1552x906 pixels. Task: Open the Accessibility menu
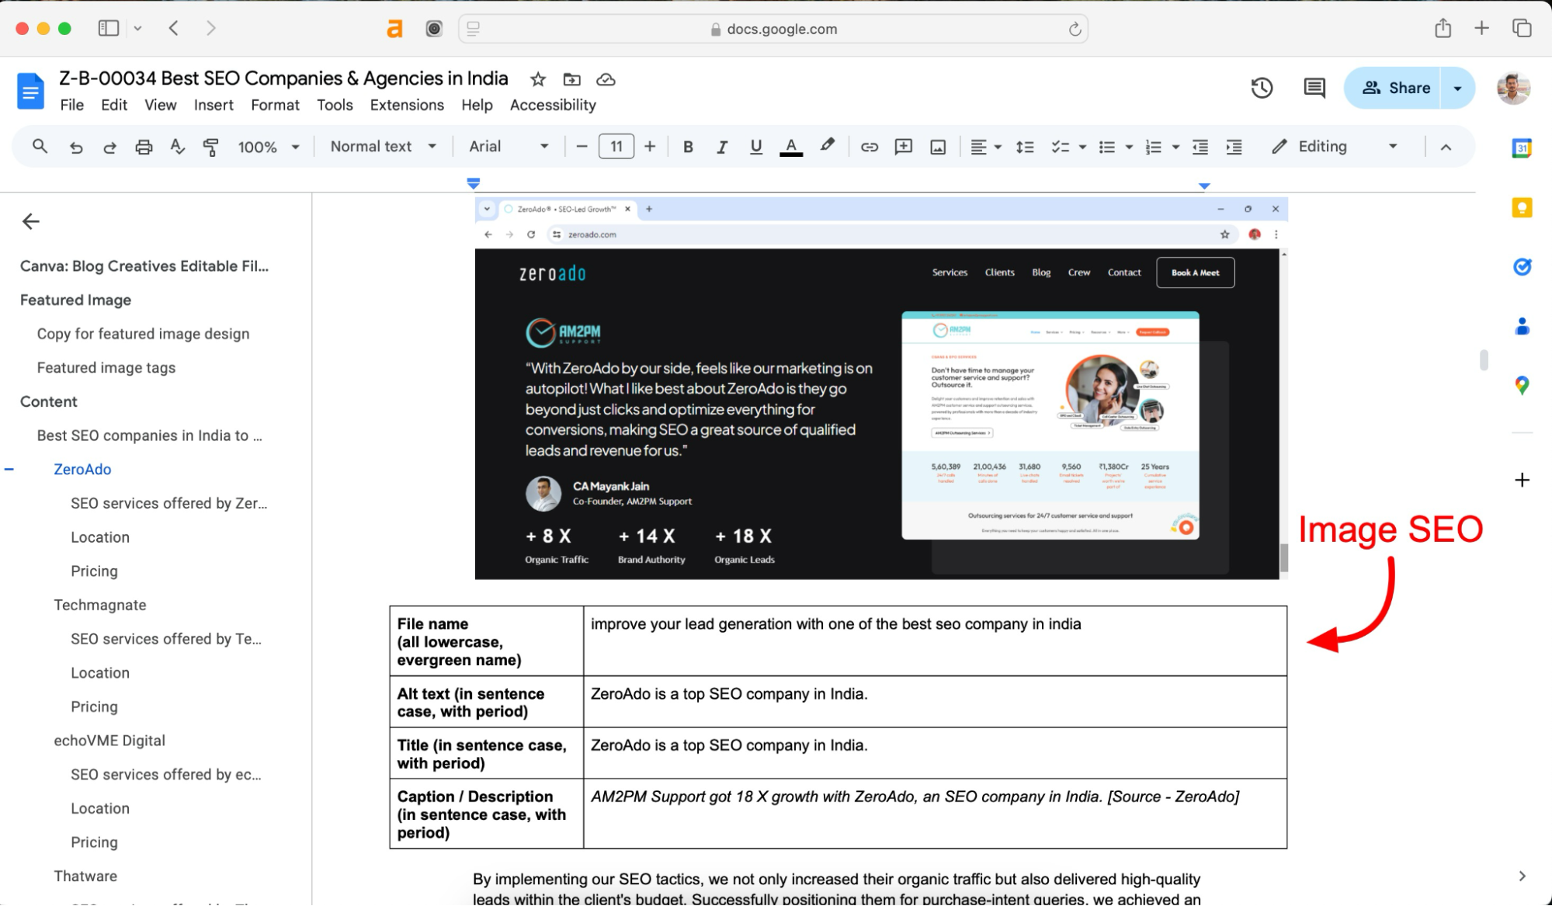553,105
